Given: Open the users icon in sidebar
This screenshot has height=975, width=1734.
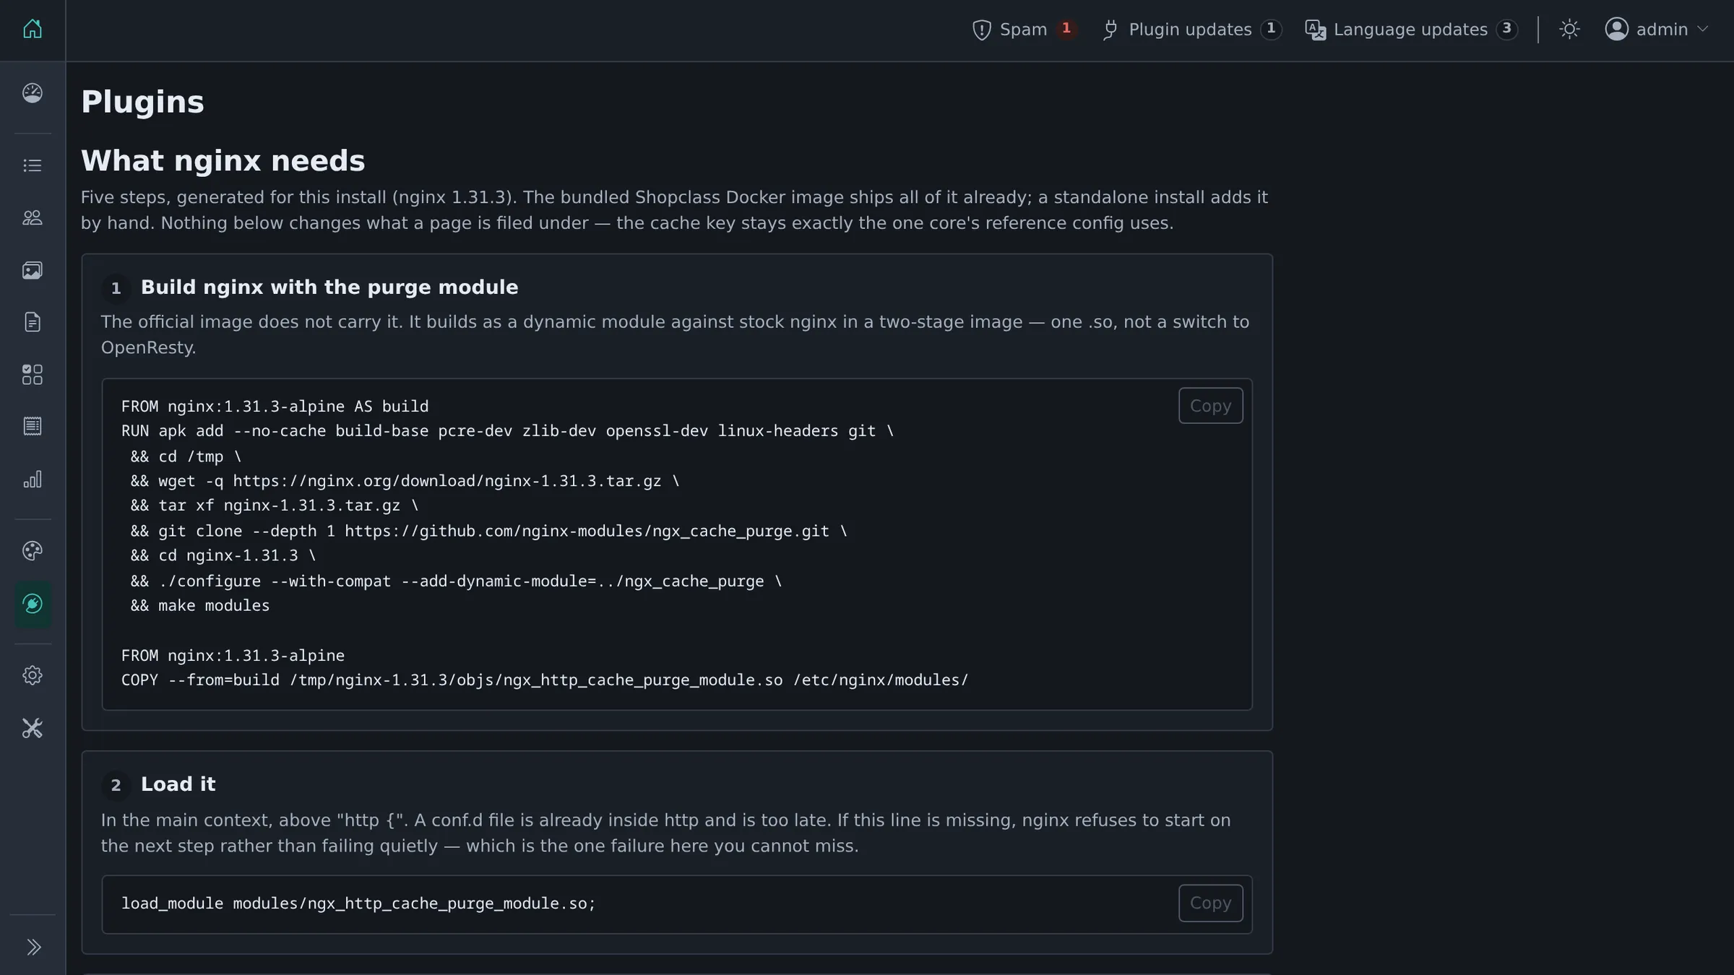Looking at the screenshot, I should point(33,217).
